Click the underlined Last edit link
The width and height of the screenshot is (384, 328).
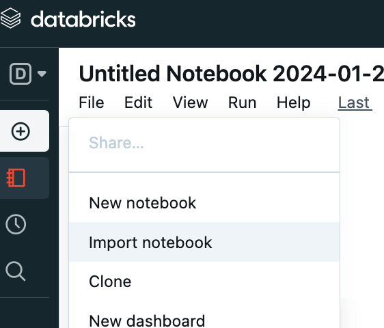[x=355, y=102]
